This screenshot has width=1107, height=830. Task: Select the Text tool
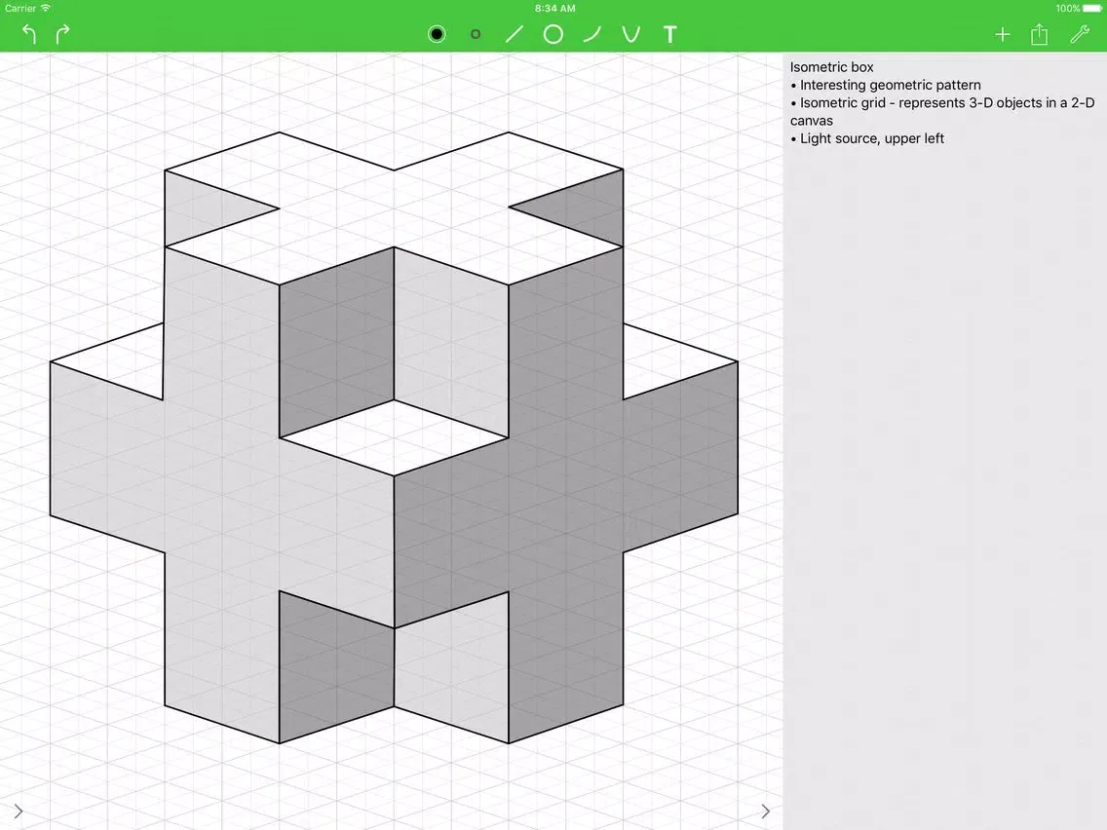(x=670, y=34)
